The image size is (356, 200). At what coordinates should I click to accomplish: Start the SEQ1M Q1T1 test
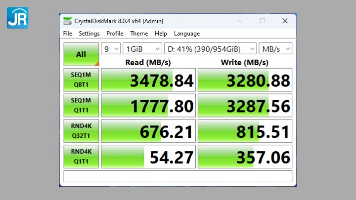[81, 105]
